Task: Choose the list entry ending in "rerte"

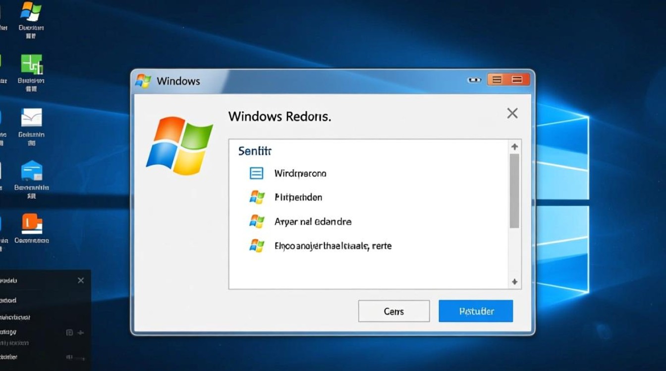Action: coord(333,246)
